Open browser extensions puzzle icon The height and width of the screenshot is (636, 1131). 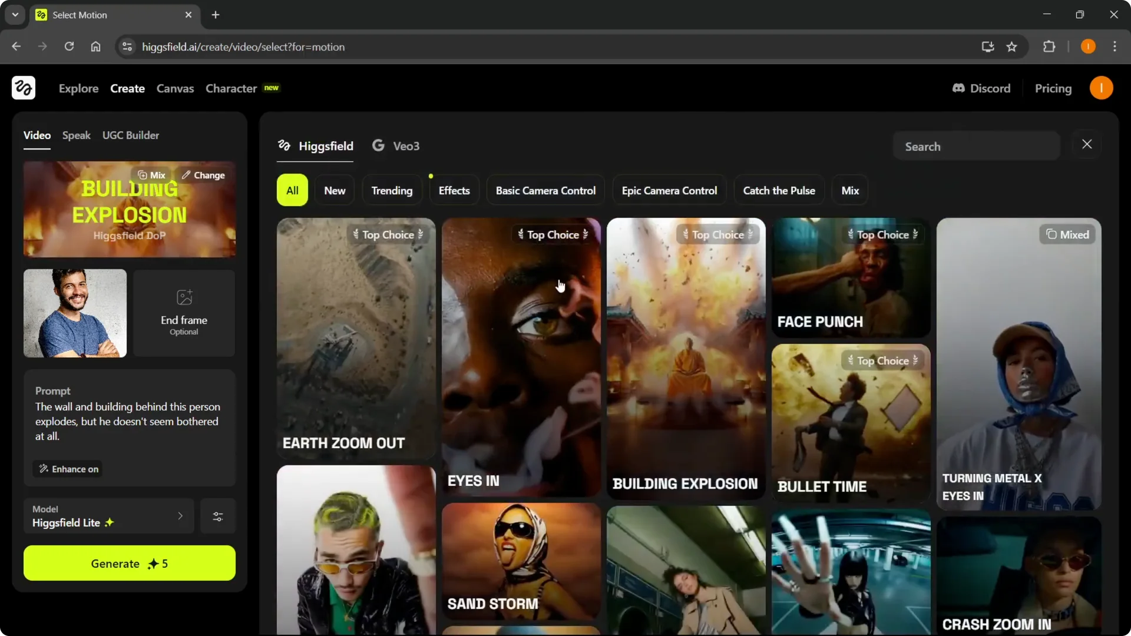pyautogui.click(x=1049, y=47)
